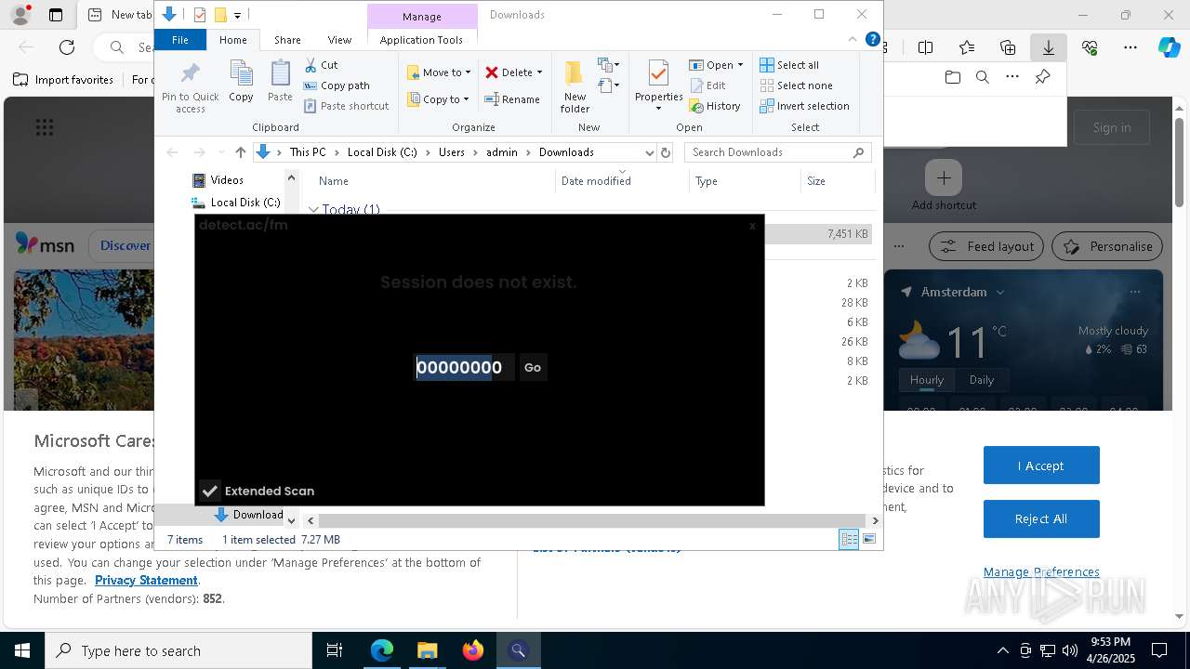Open the Privacy Statement link

(146, 580)
